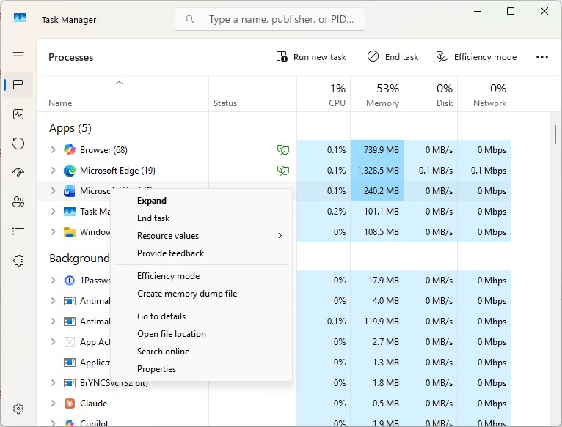This screenshot has height=427, width=562.
Task: Click the search magnifier icon
Action: click(190, 19)
